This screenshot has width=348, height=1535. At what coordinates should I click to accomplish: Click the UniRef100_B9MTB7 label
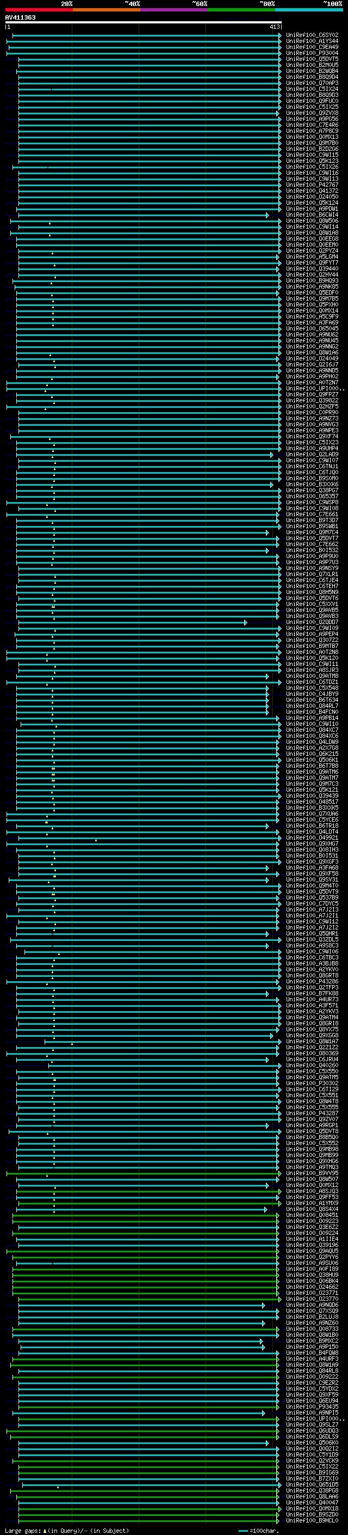click(x=312, y=646)
